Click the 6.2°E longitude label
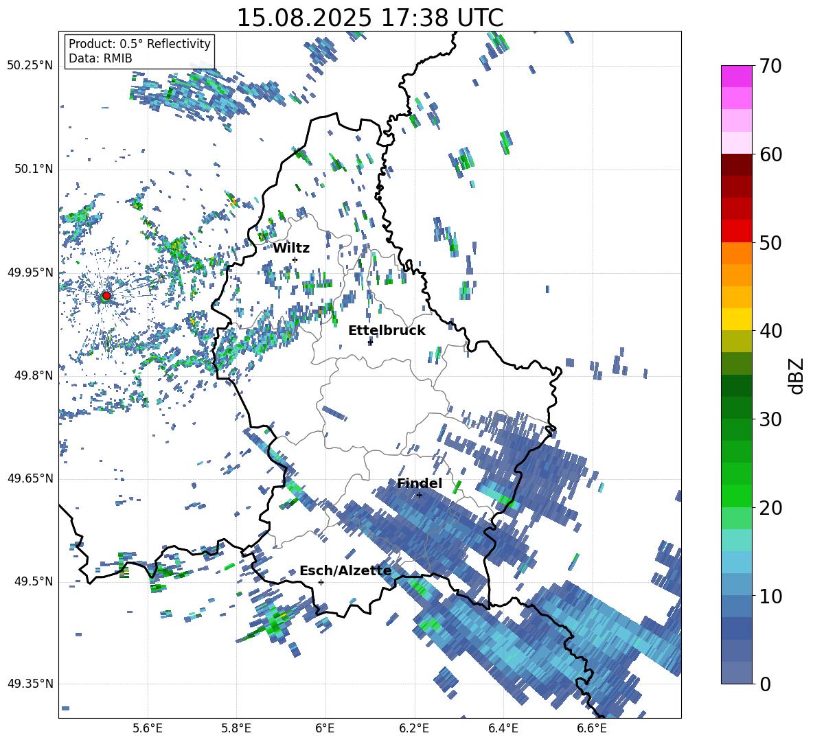Viewport: 813px width, 742px height. click(414, 728)
